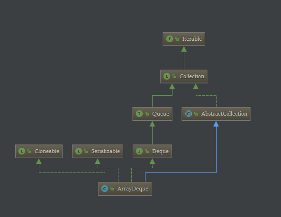This screenshot has height=217, width=281.
Task: Click the interface icon on Queue
Action: pyautogui.click(x=139, y=114)
